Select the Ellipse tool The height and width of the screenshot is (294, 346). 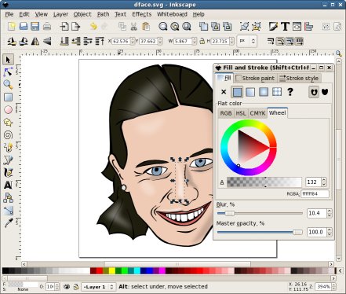pos(8,110)
